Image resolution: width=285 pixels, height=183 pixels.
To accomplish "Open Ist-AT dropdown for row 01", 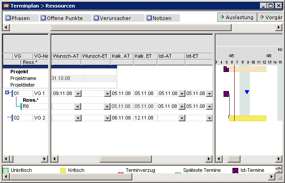I will (182, 94).
